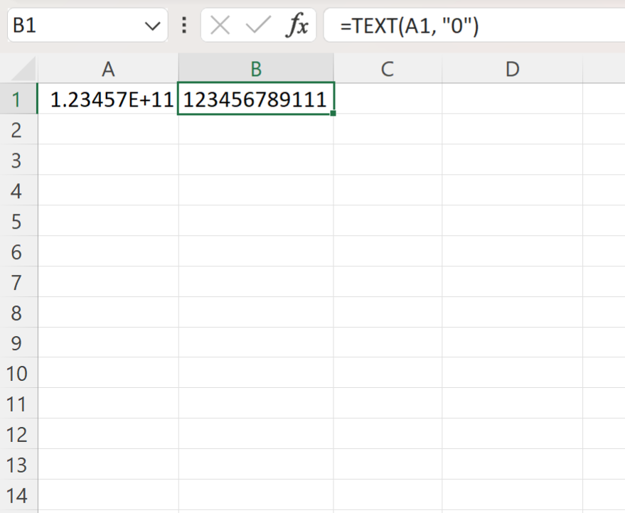This screenshot has height=513, width=625.
Task: Select row 10 header
Action: pos(18,373)
